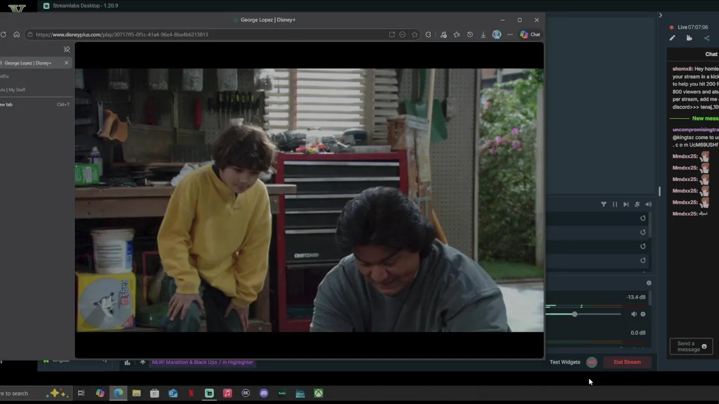Open Microsoft Edge from the taskbar
This screenshot has height=404, width=719.
coord(119,393)
